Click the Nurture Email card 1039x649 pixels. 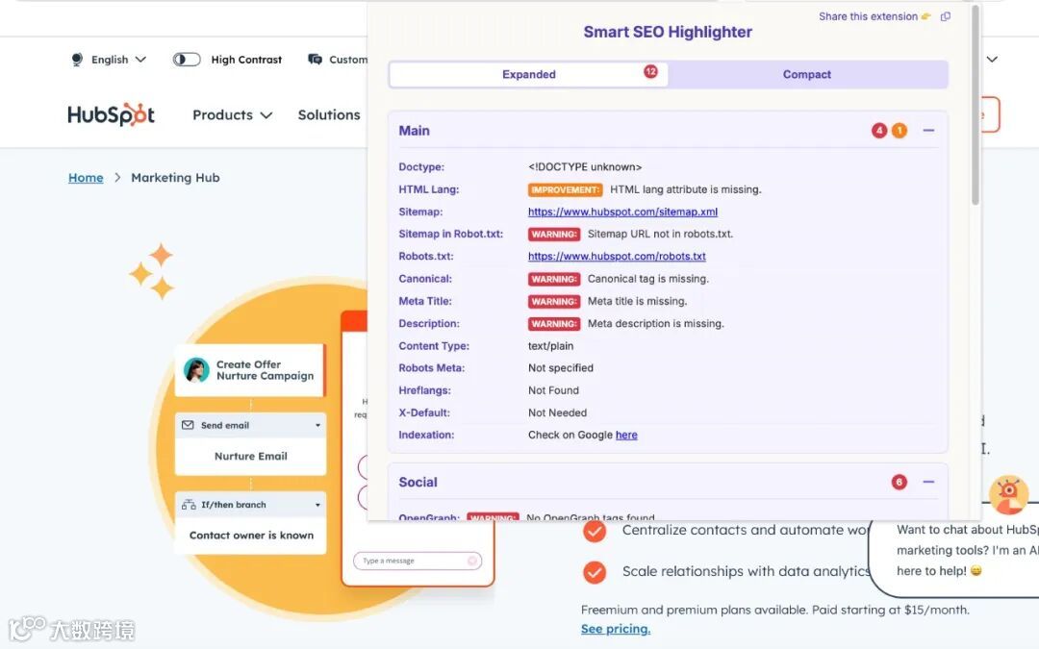point(250,457)
